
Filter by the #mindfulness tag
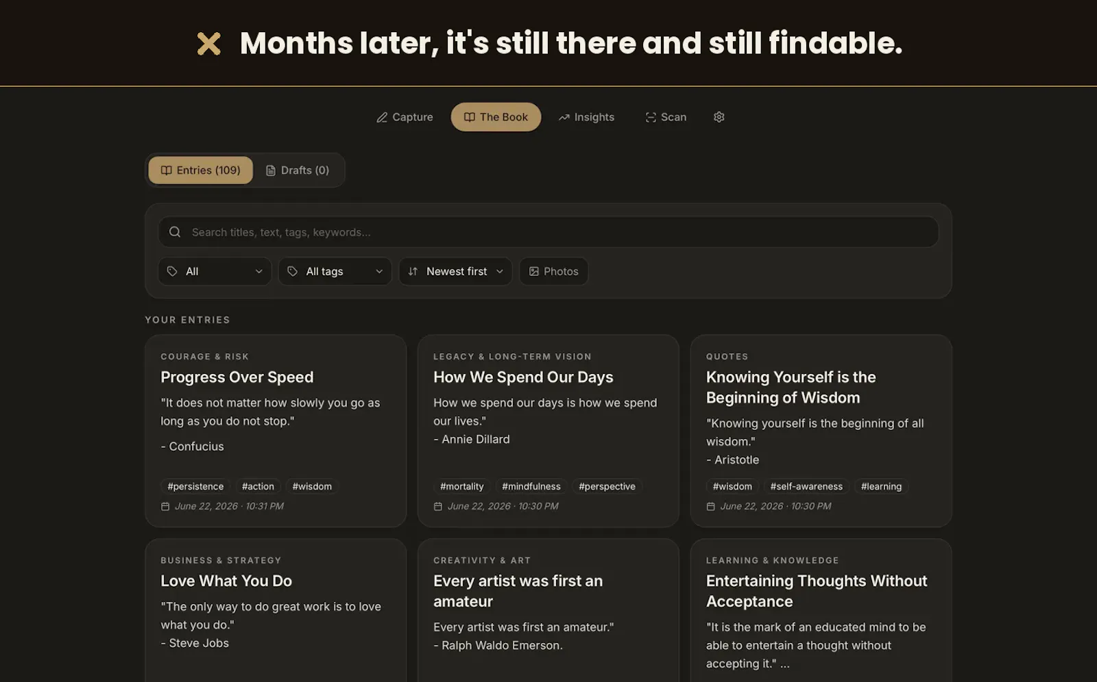pos(531,487)
